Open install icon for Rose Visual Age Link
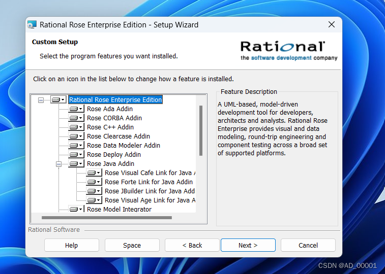Image resolution: width=385 pixels, height=274 pixels. [94, 200]
